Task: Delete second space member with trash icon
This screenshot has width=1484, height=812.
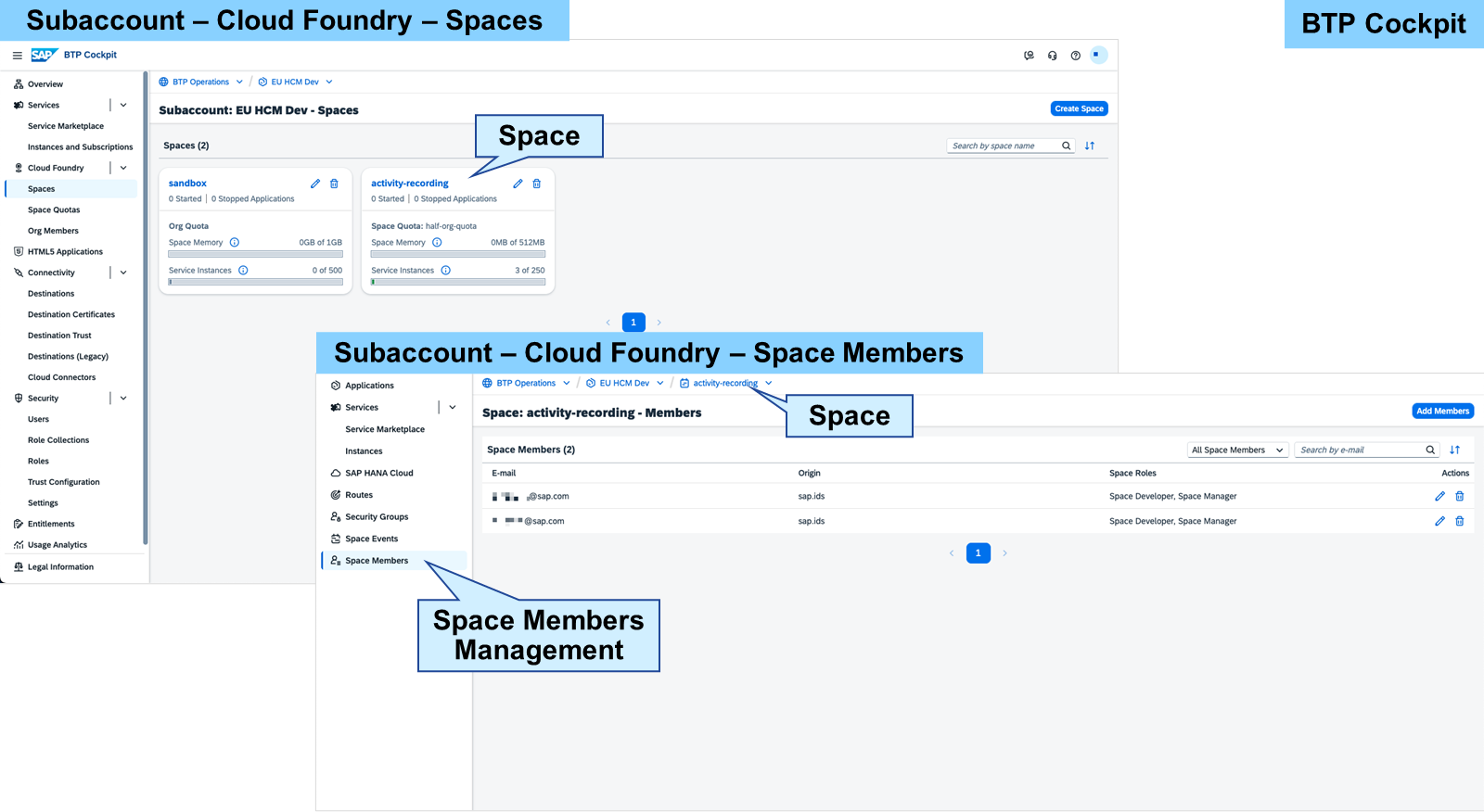Action: coord(1459,521)
